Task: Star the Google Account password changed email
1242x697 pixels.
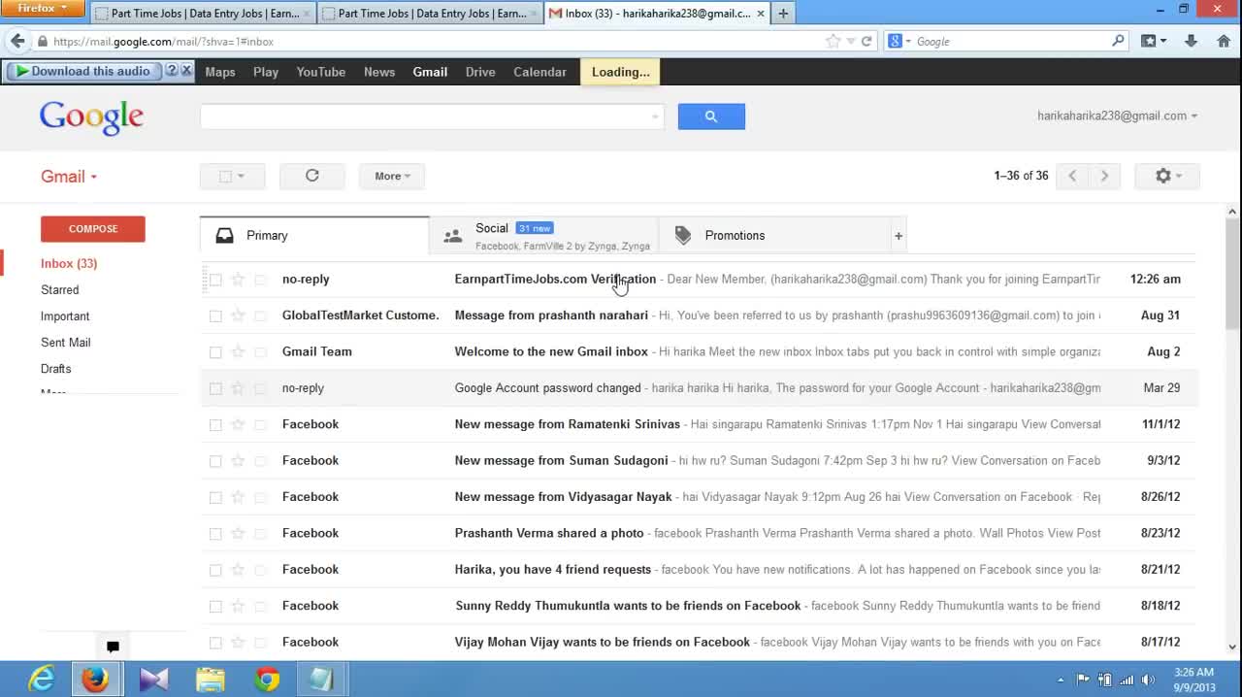Action: pyautogui.click(x=238, y=388)
